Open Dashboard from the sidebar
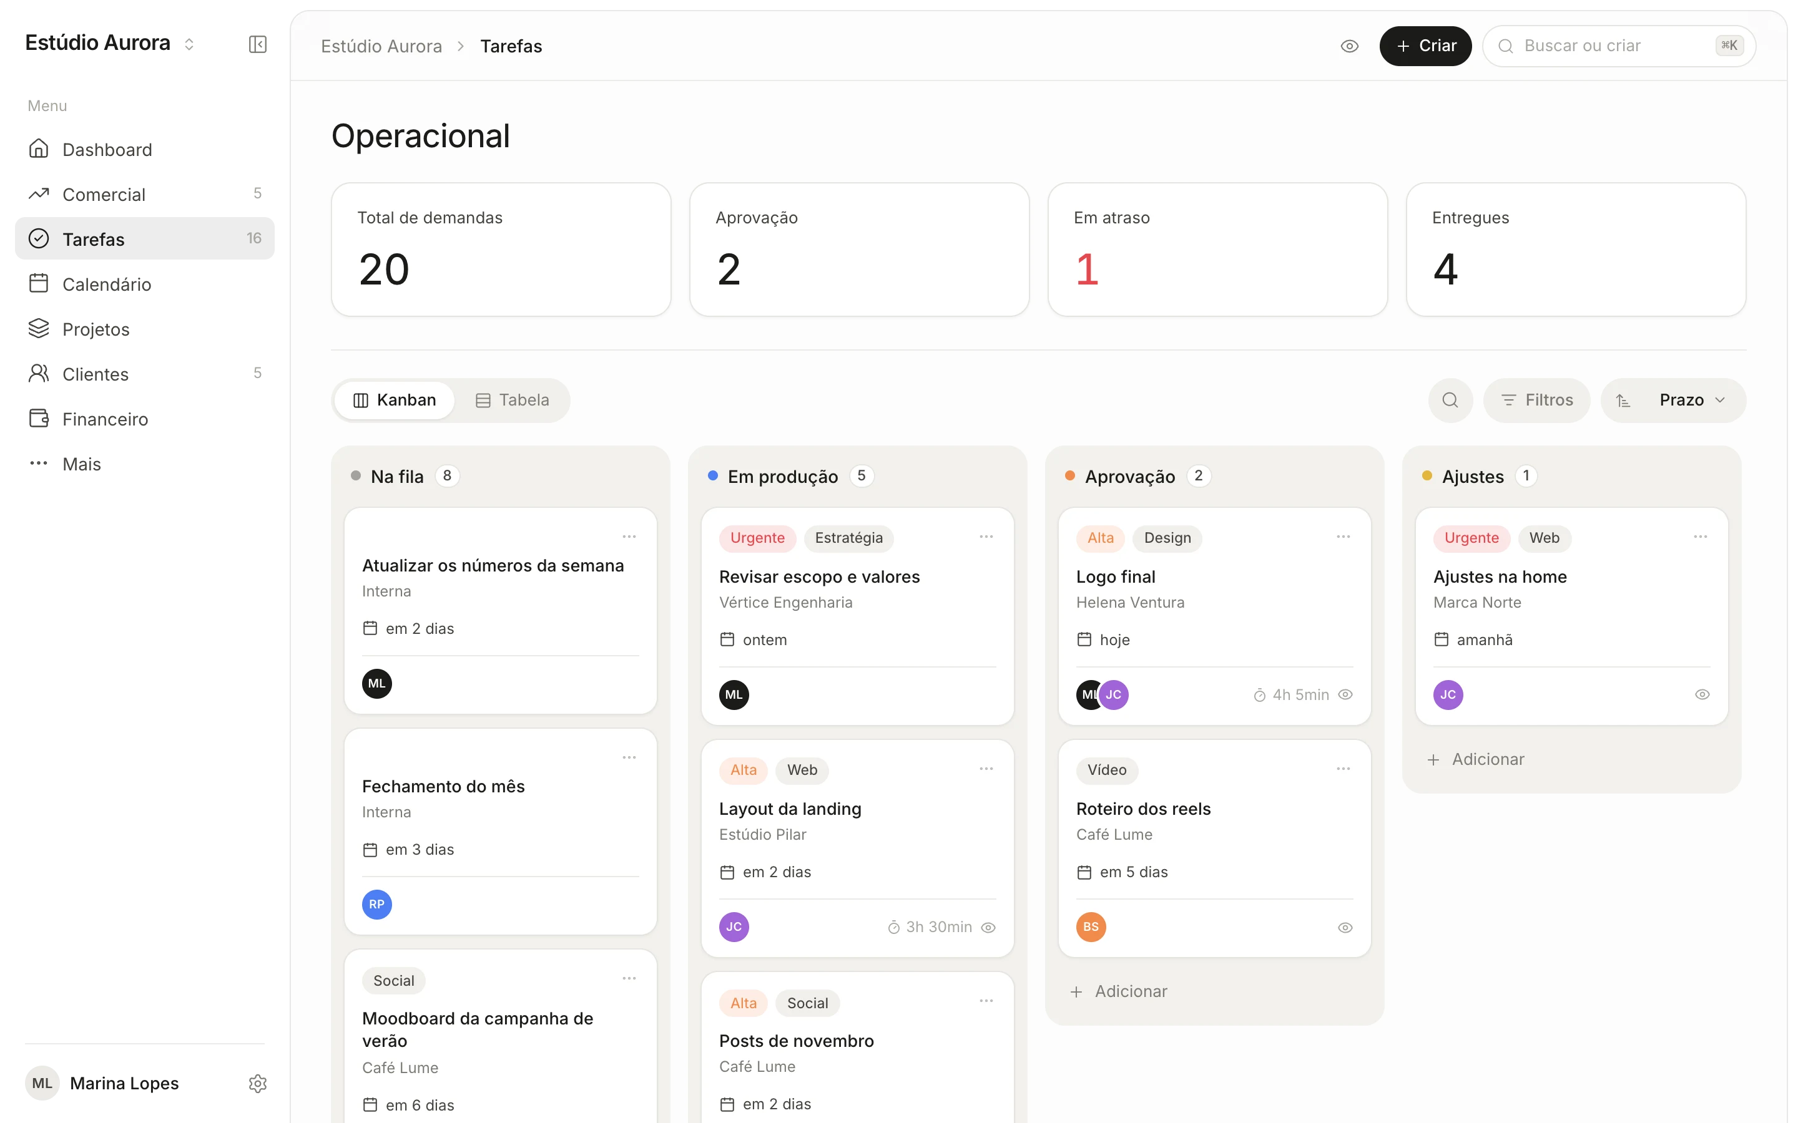 [x=144, y=149]
